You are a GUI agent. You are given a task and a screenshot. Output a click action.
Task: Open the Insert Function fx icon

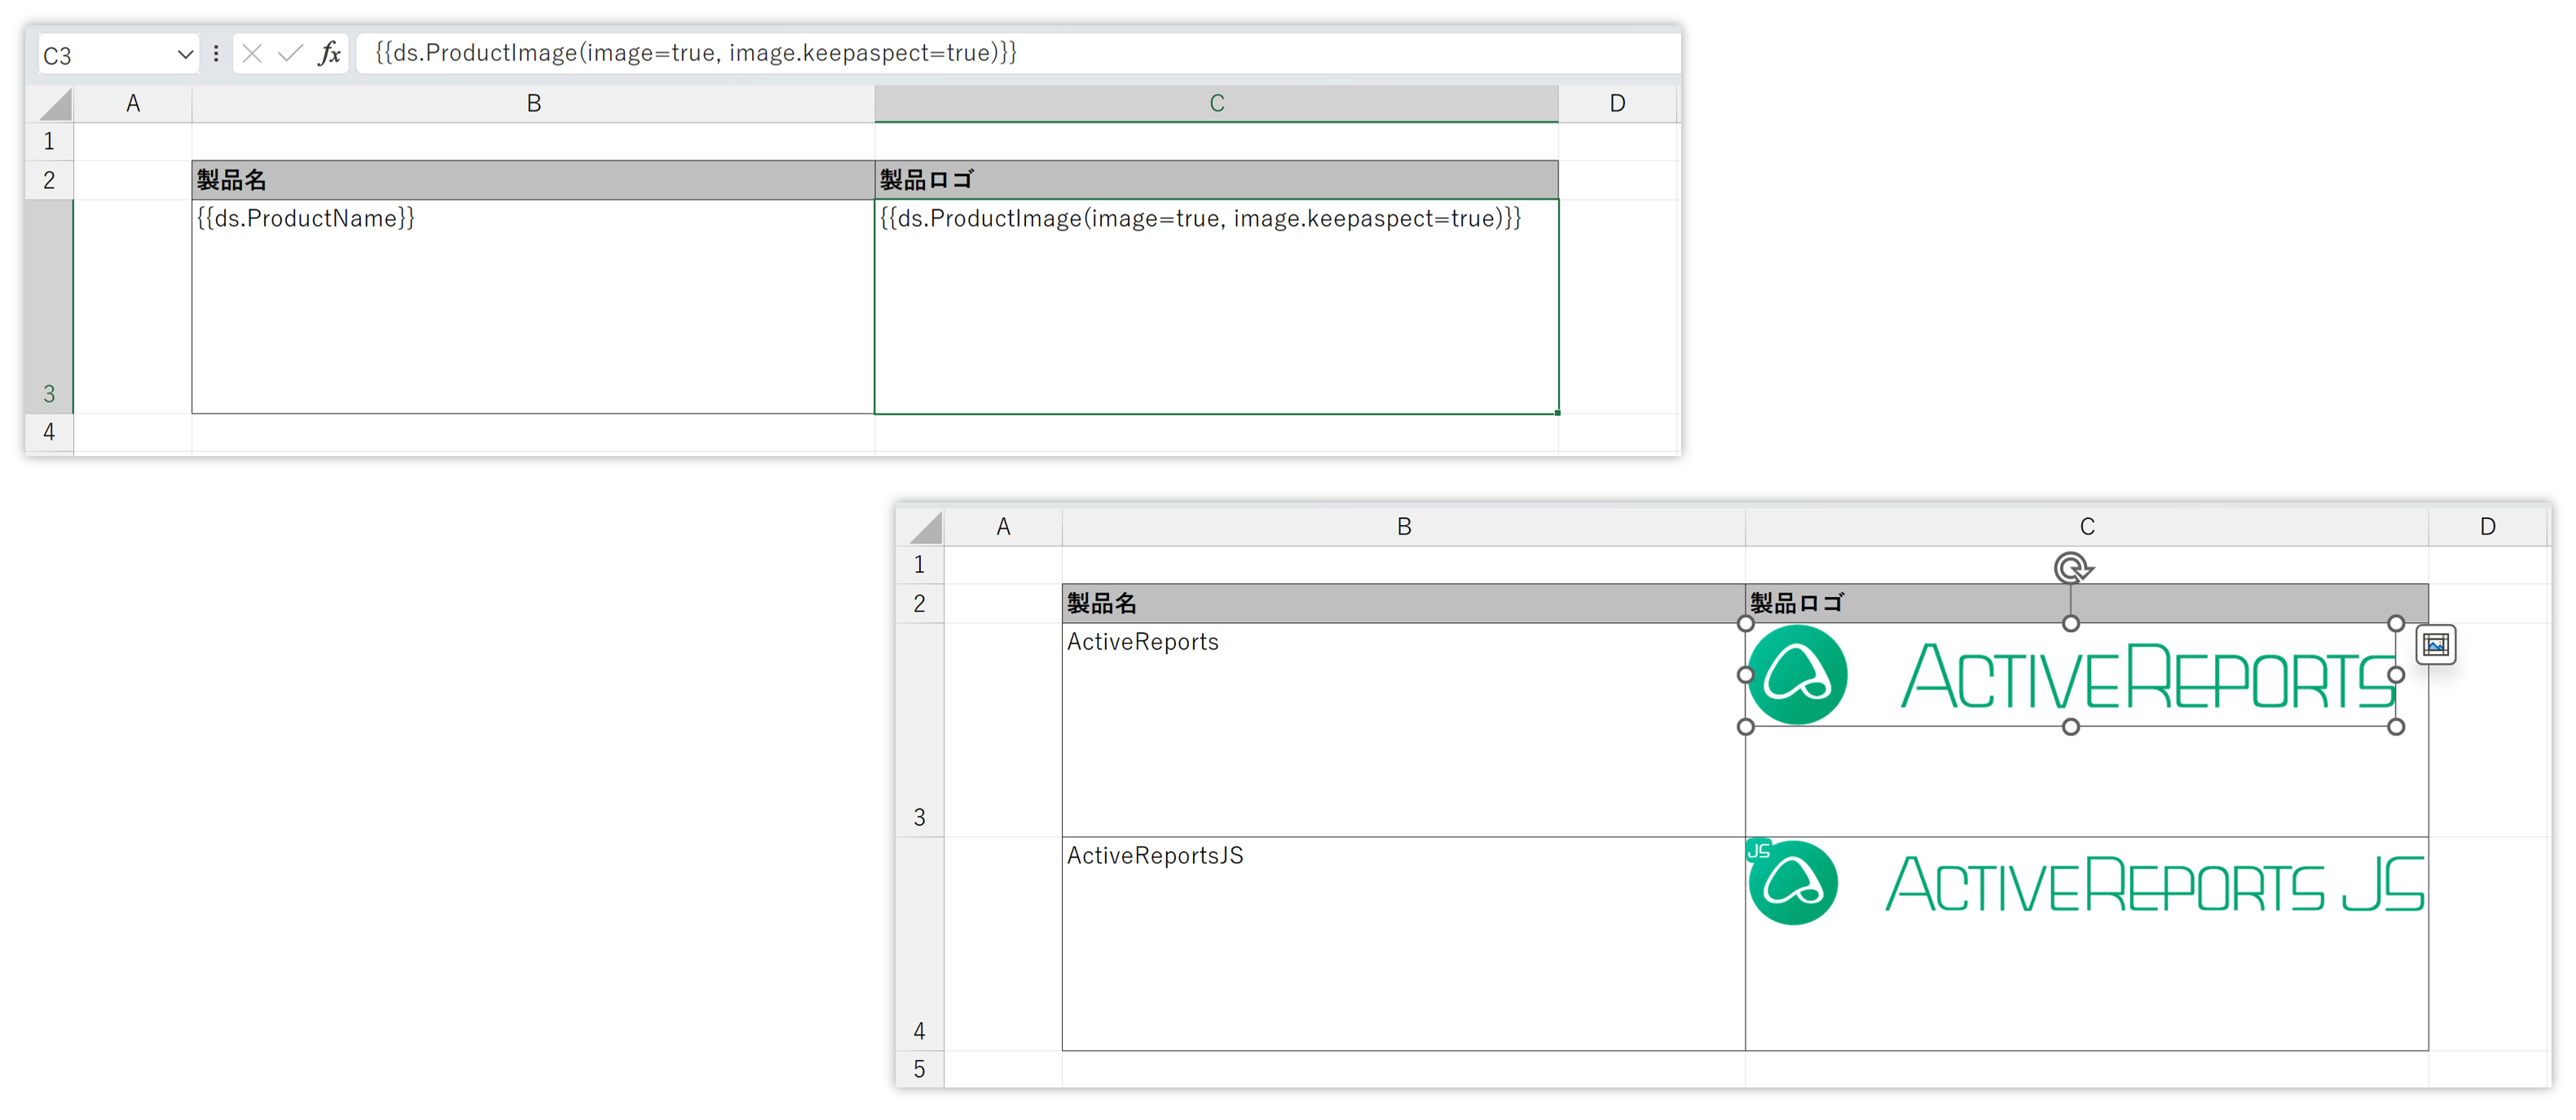tap(330, 54)
